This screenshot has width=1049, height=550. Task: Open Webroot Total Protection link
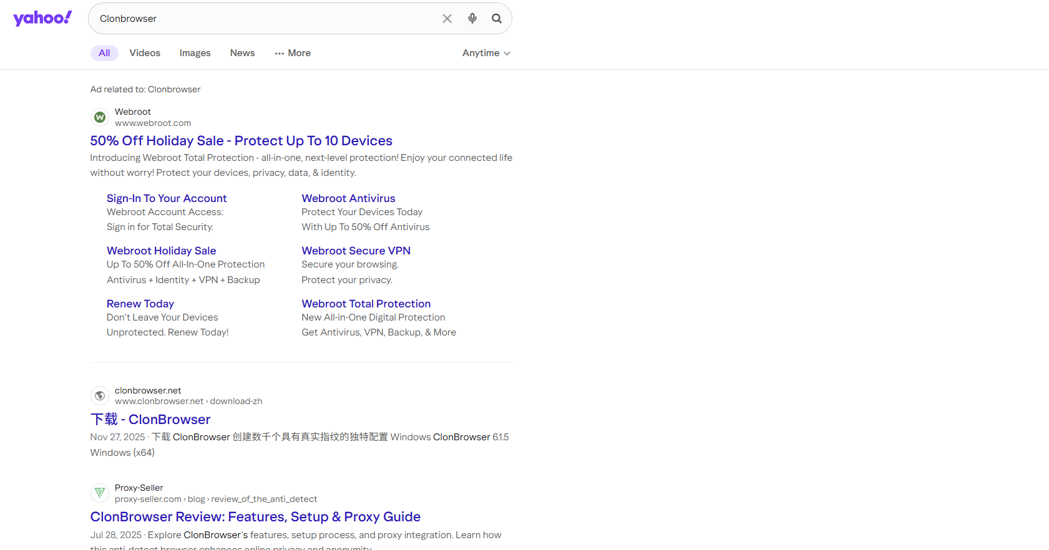click(366, 304)
